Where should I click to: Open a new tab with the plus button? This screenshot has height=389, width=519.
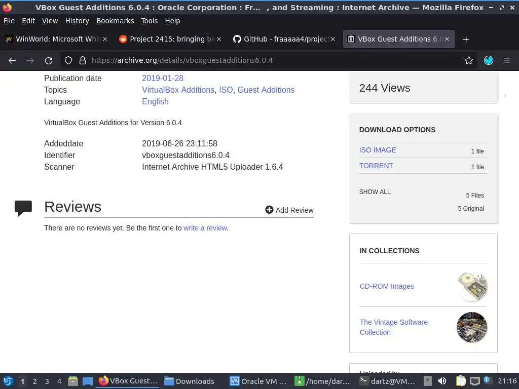pos(466,40)
